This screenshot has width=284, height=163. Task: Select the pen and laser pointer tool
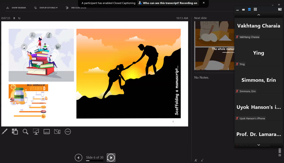(x=5, y=131)
